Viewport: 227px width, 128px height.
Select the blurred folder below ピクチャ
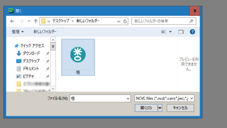coord(33,84)
